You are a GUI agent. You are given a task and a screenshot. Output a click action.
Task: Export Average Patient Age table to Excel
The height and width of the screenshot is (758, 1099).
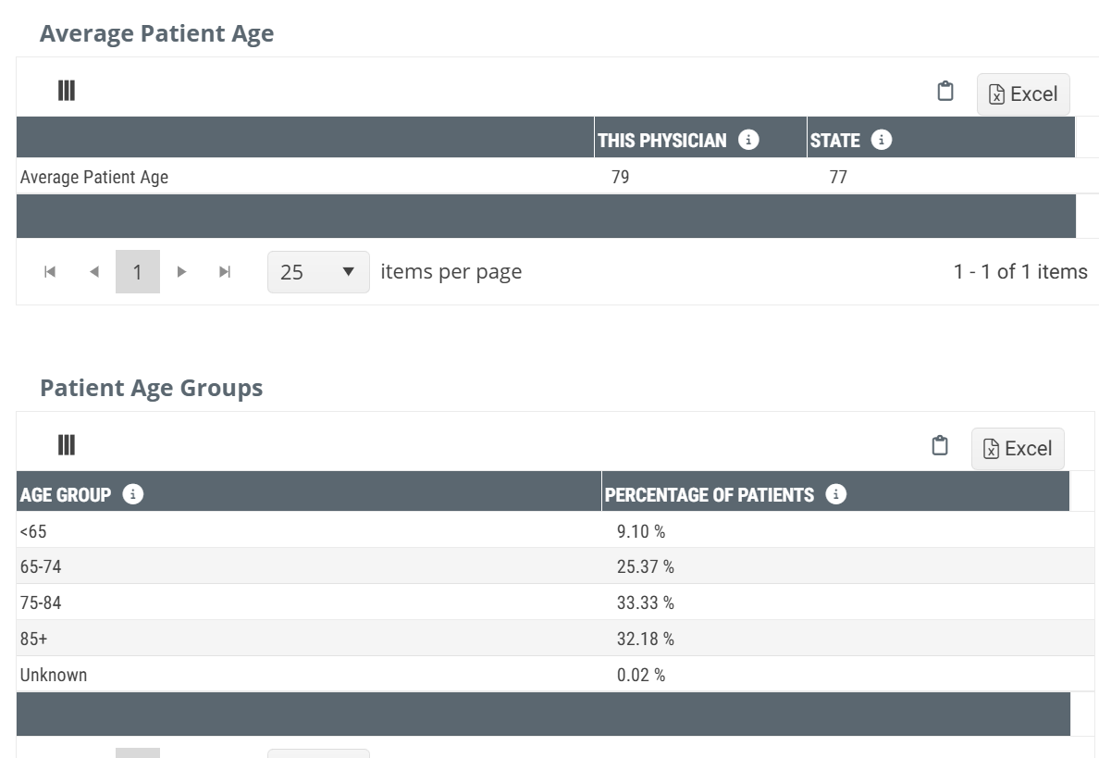pos(1022,94)
